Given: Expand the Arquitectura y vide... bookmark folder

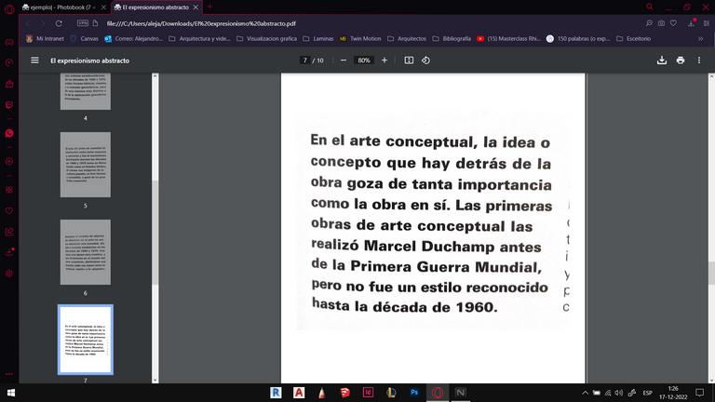Looking at the screenshot, I should coord(200,39).
